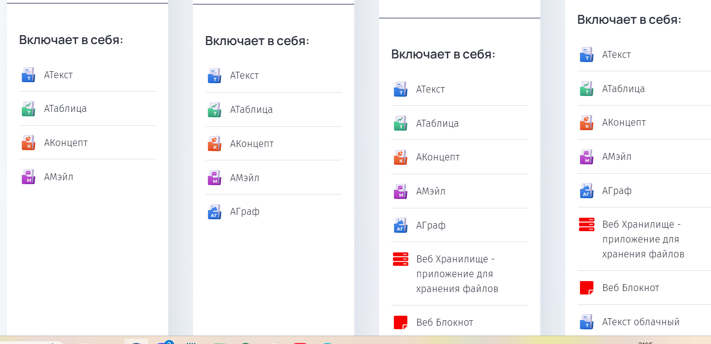Click the АТекст icon in the first column
Screen dimensions: 711x344
click(28, 75)
